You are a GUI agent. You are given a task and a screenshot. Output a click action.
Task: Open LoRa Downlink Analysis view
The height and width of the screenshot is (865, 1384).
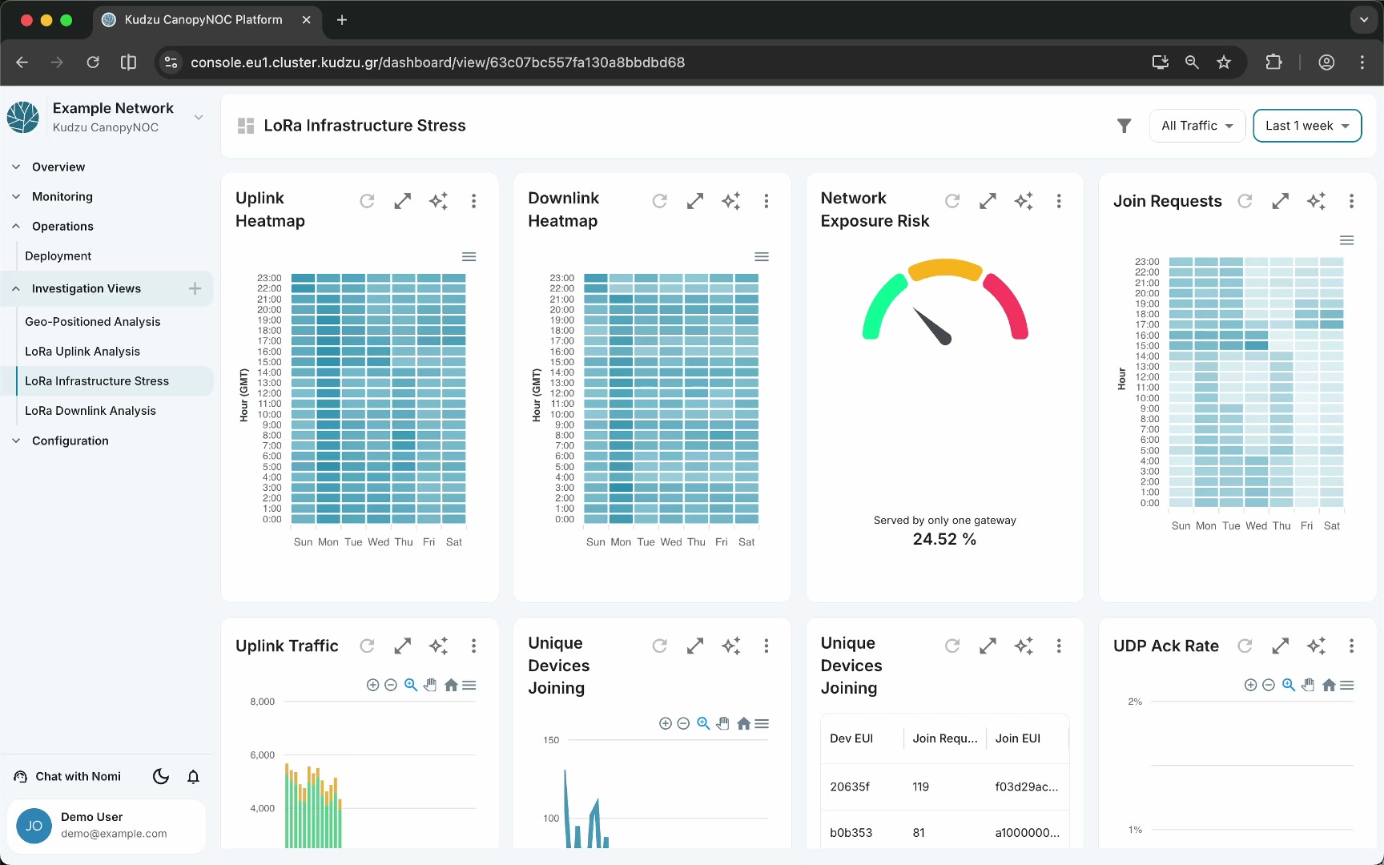tap(91, 410)
